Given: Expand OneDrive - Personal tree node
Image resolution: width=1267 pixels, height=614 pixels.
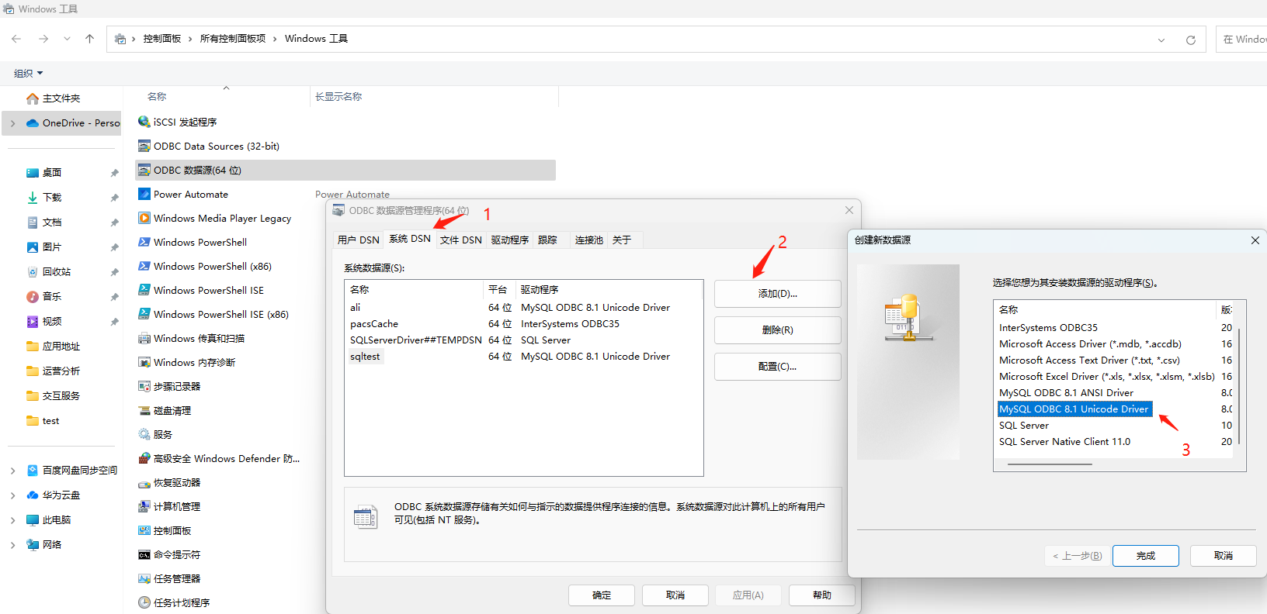Looking at the screenshot, I should 12,123.
